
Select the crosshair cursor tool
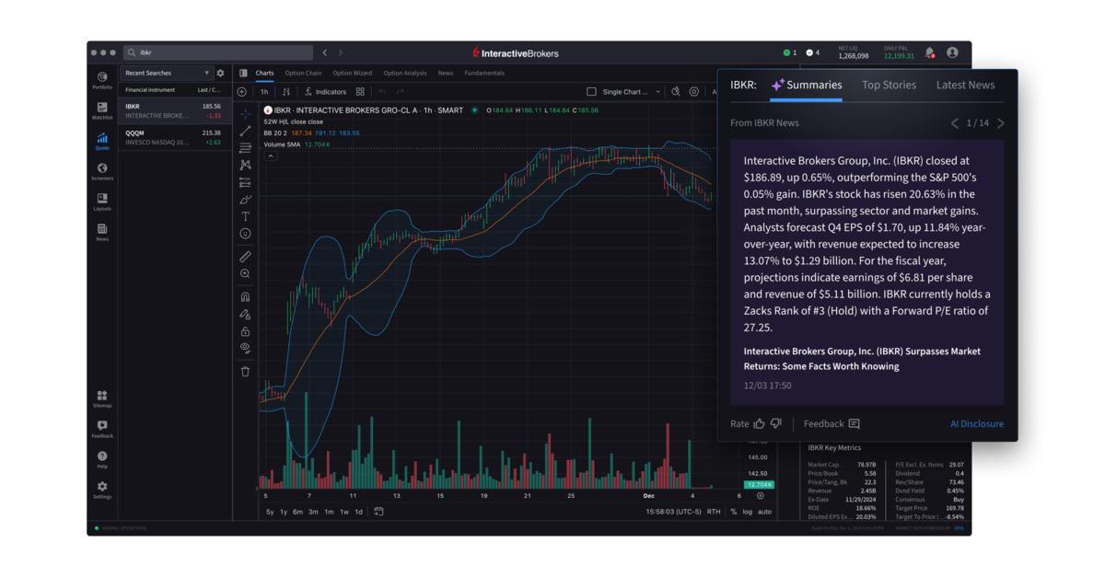tap(245, 113)
